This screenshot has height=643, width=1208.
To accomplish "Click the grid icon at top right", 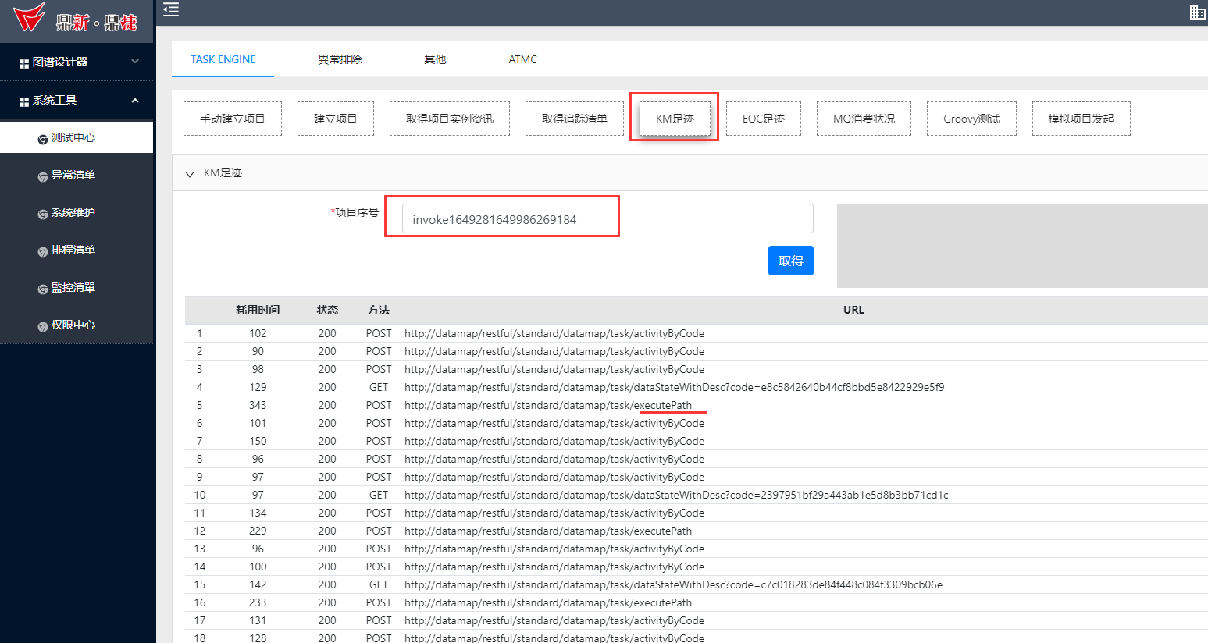I will 1197,12.
